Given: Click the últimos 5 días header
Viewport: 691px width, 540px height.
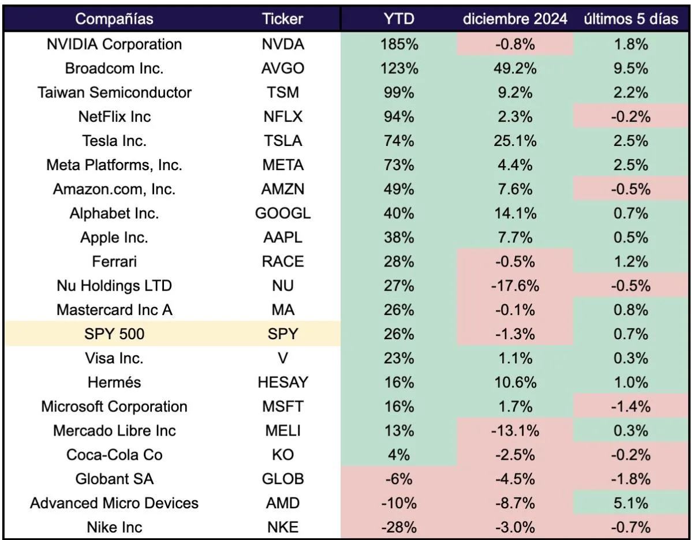Looking at the screenshot, I should [x=631, y=19].
